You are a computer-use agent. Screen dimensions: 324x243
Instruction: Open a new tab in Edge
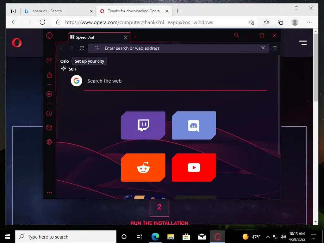point(178,11)
